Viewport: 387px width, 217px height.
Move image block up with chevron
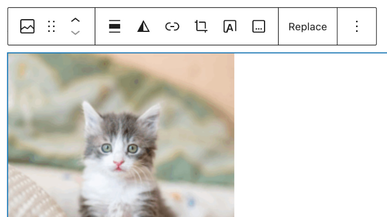(75, 20)
